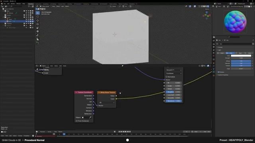
Task: Open the Smooth F1 feature dropdown
Action: (x=174, y=70)
